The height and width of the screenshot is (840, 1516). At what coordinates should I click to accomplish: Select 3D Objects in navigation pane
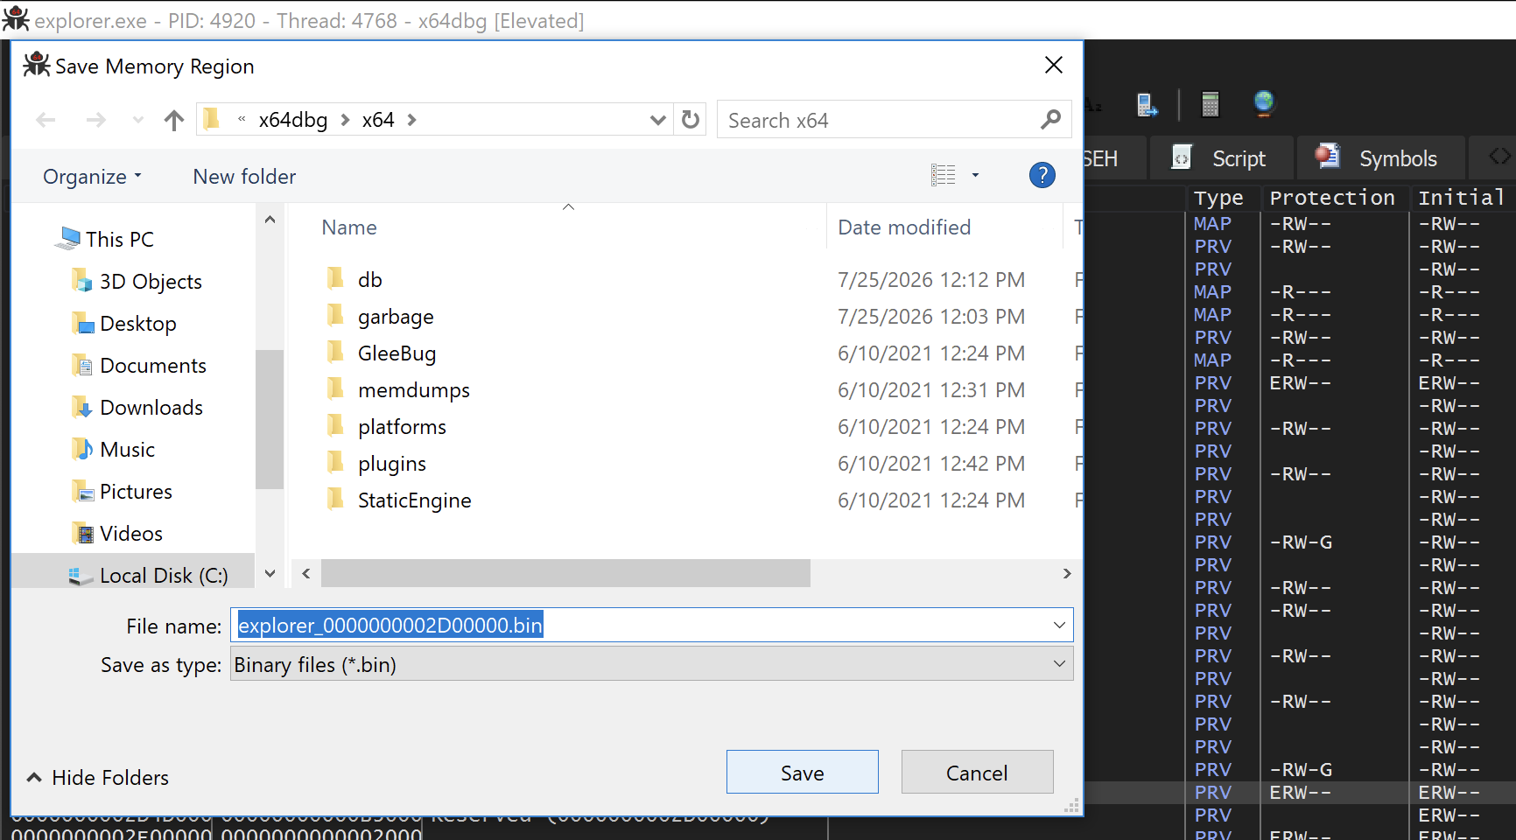[151, 281]
